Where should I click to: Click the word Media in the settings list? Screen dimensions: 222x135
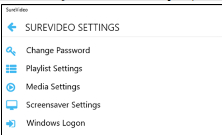click(x=37, y=86)
